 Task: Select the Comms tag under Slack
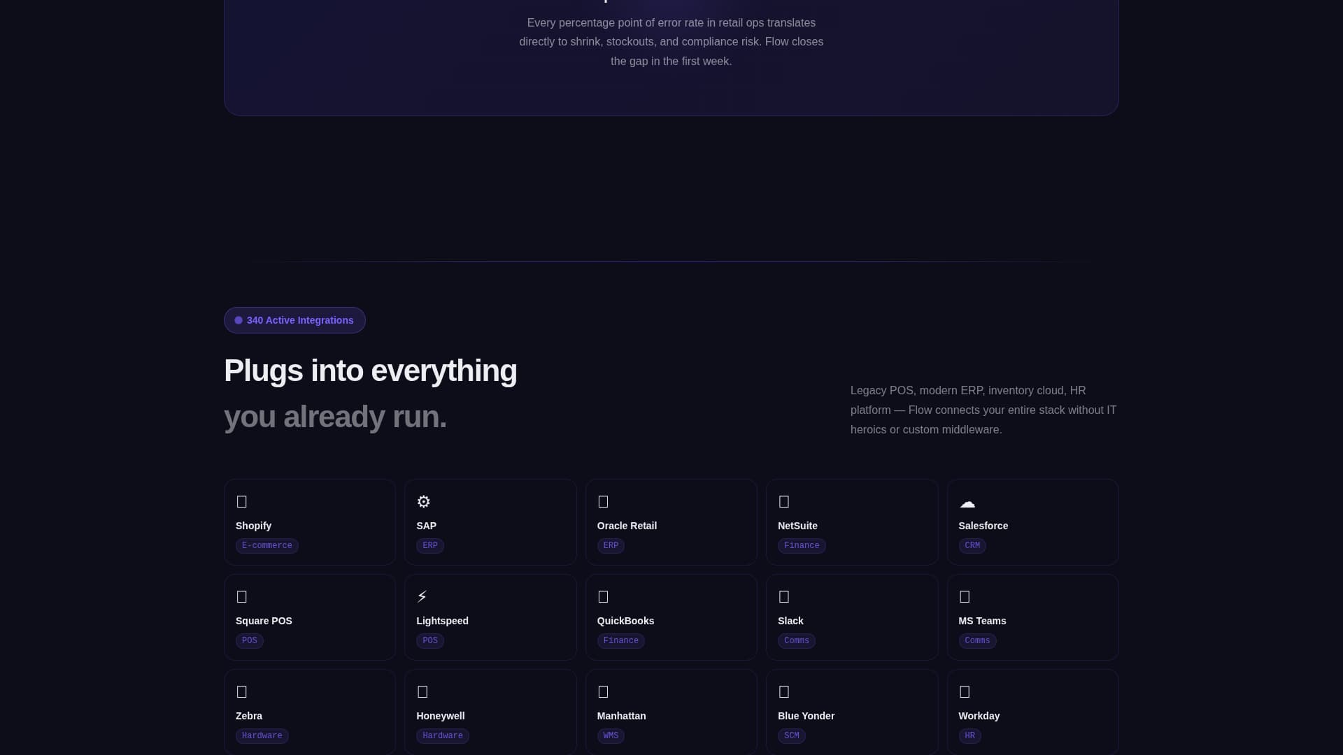click(x=797, y=641)
